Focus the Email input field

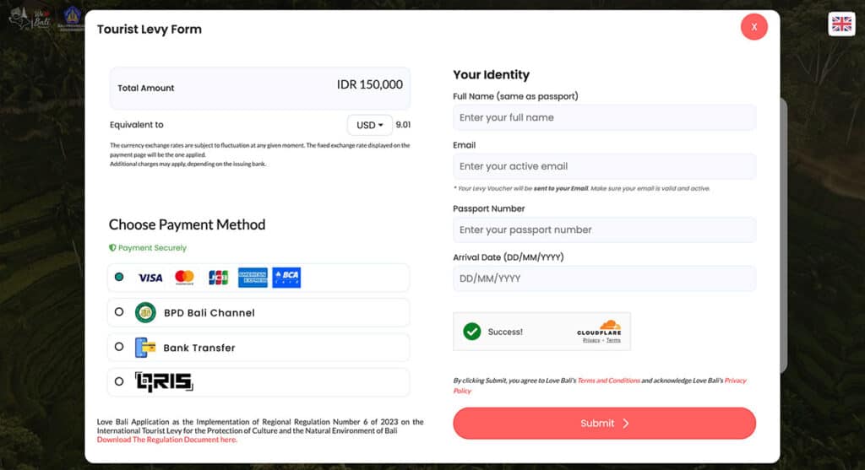[x=605, y=166]
